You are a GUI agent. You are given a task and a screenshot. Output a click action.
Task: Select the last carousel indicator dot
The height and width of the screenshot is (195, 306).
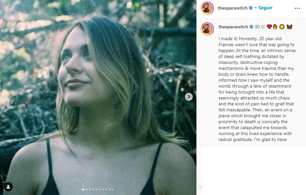113,189
